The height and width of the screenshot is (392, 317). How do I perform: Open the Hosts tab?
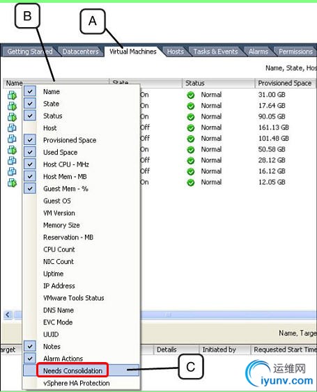coord(176,52)
